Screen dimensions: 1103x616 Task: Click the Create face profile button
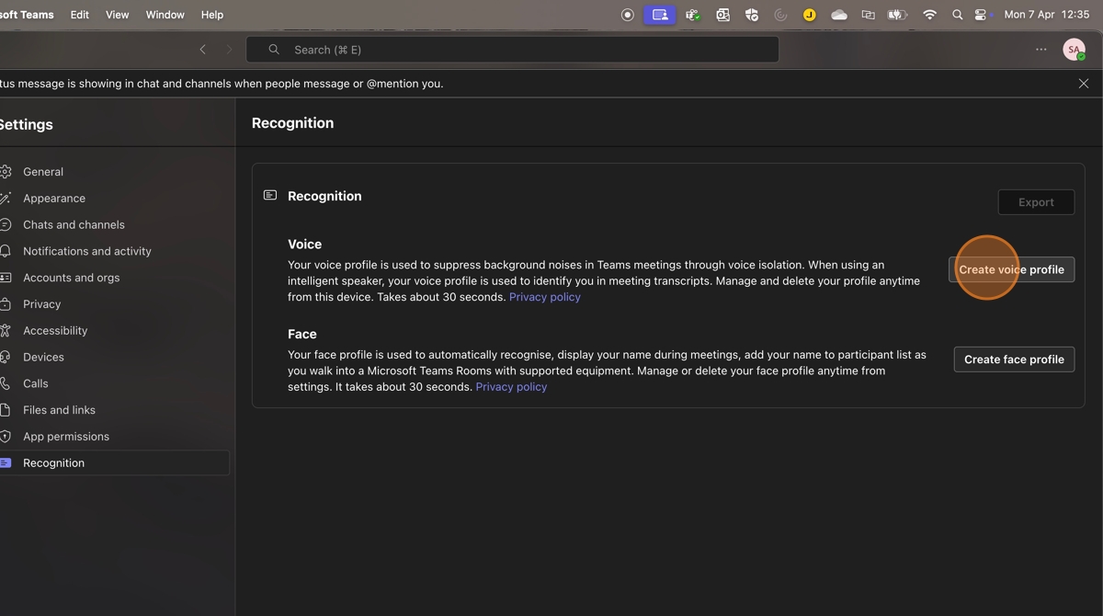tap(1014, 359)
